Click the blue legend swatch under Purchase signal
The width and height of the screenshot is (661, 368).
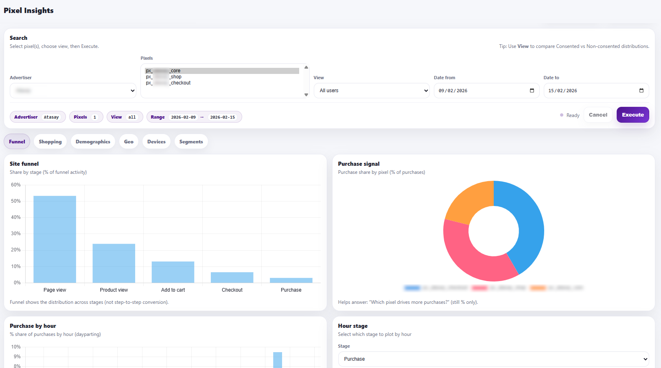pos(412,288)
